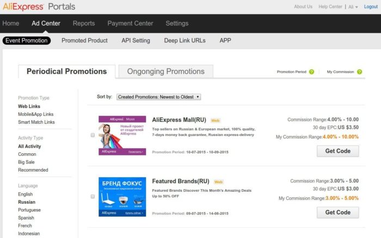
Task: Filter by Mobile&App Links promotion type
Action: [x=36, y=114]
